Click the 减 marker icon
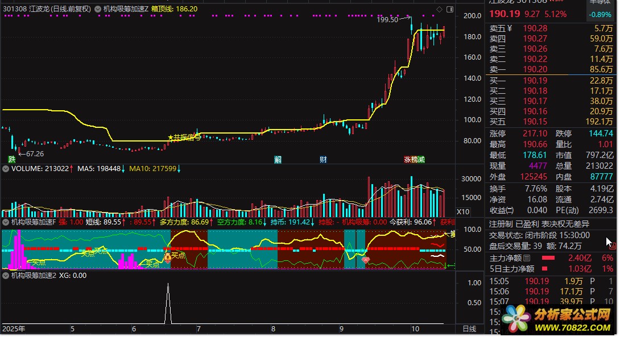This screenshot has width=620, height=337. click(x=421, y=159)
